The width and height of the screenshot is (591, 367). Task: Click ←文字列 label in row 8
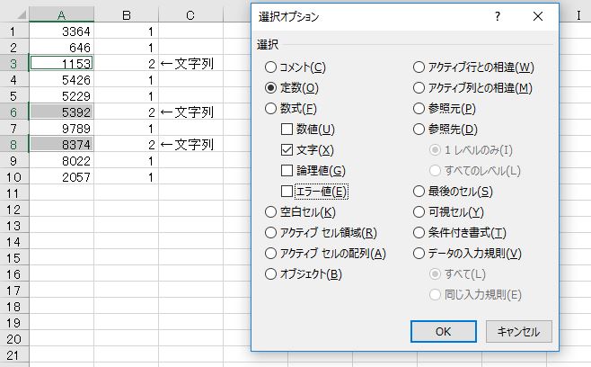pyautogui.click(x=187, y=145)
